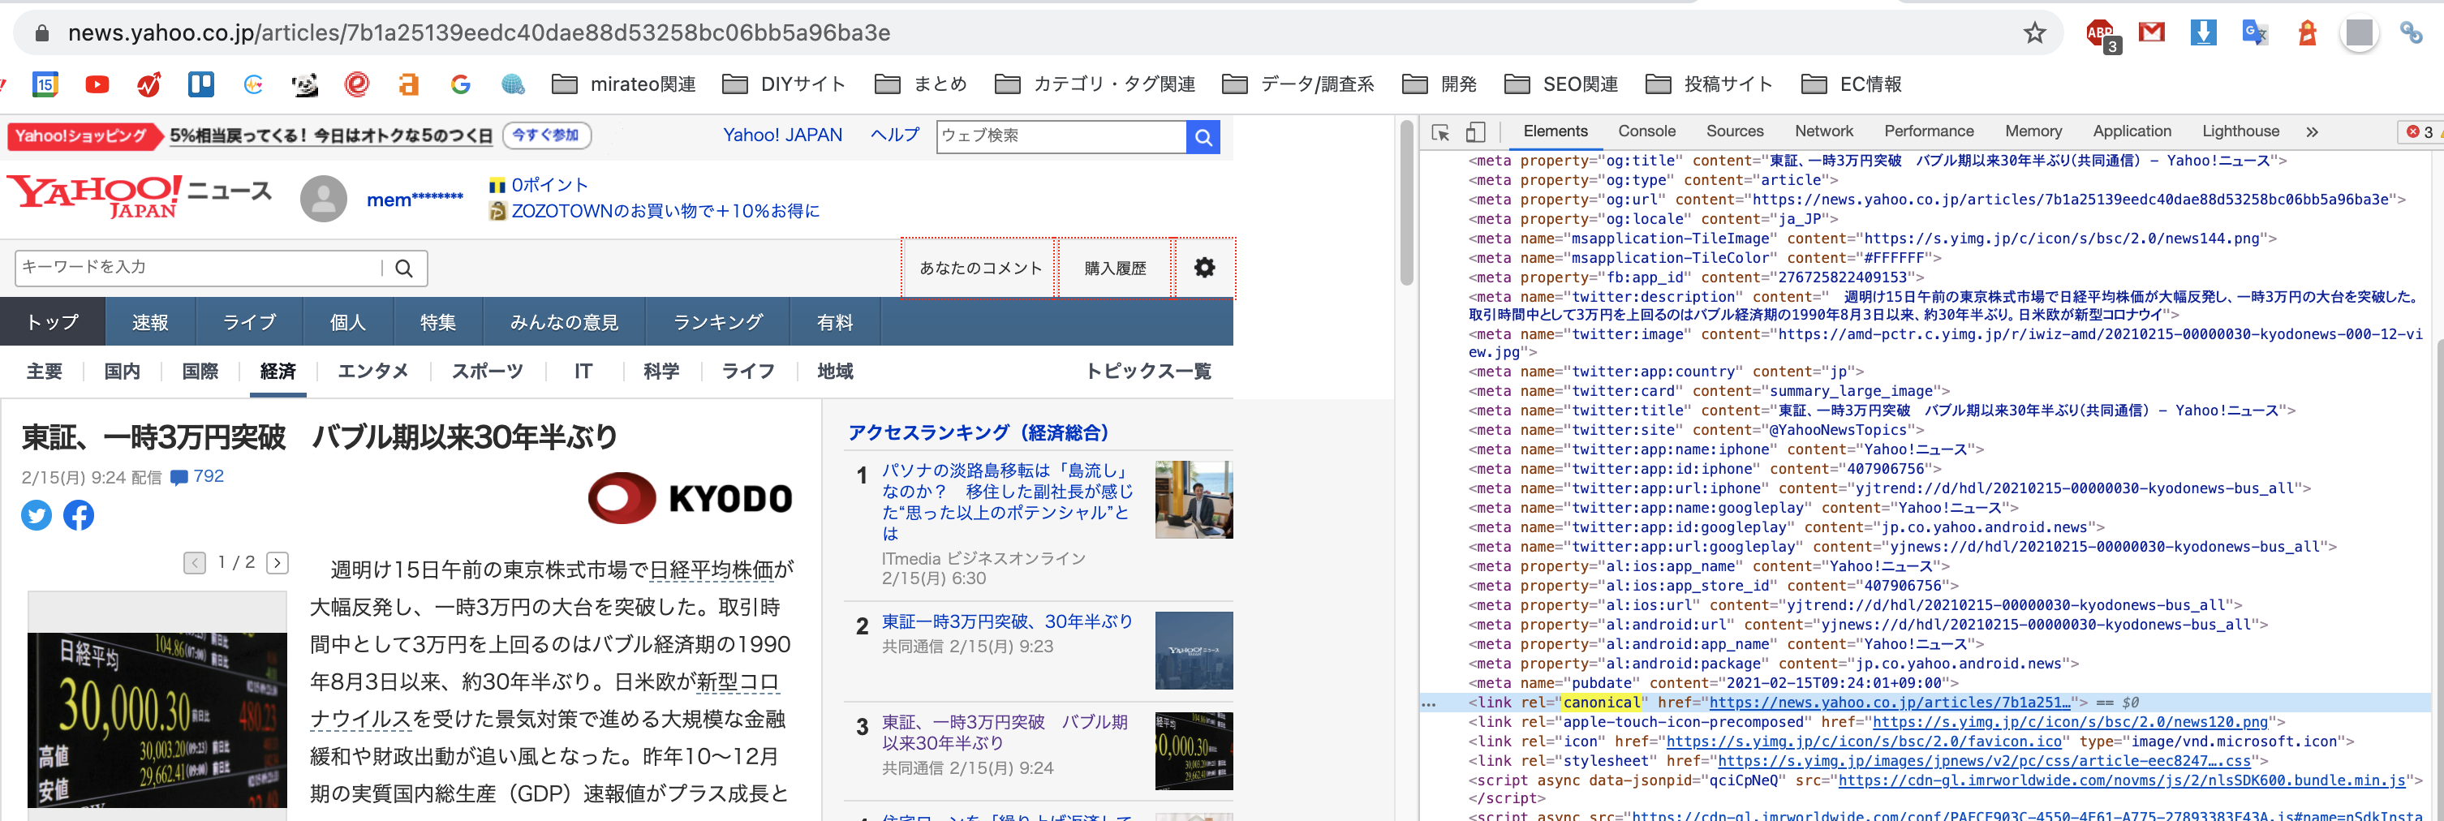Image resolution: width=2444 pixels, height=821 pixels.
Task: Open the EC情報 bookmark folder
Action: coord(1850,84)
